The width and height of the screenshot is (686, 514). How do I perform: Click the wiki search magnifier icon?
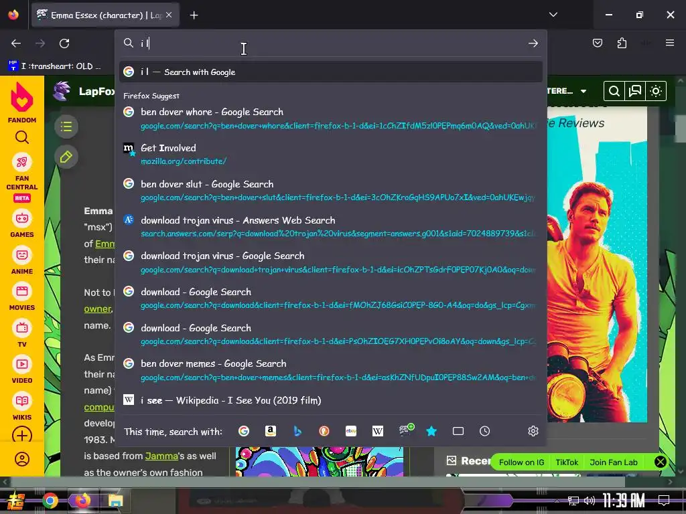tap(614, 91)
